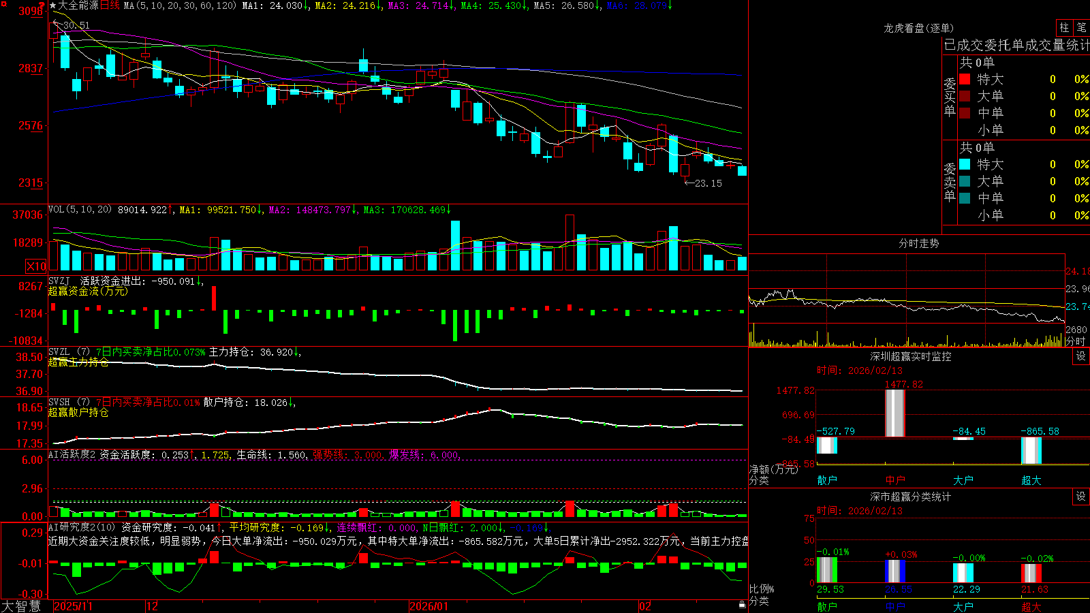Click the 2026/01 timeline marker
The image size is (1090, 613).
(x=429, y=606)
